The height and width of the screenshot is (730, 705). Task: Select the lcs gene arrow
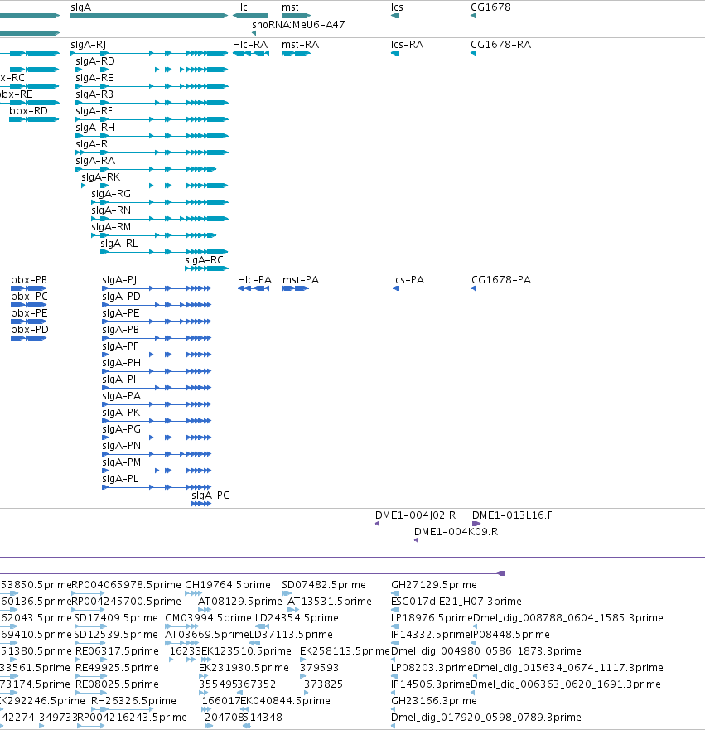(395, 16)
